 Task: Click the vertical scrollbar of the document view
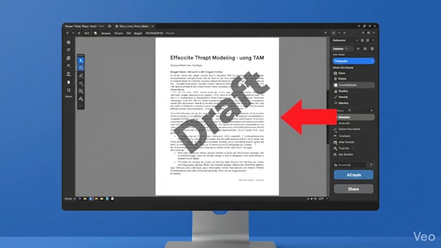click(x=328, y=117)
